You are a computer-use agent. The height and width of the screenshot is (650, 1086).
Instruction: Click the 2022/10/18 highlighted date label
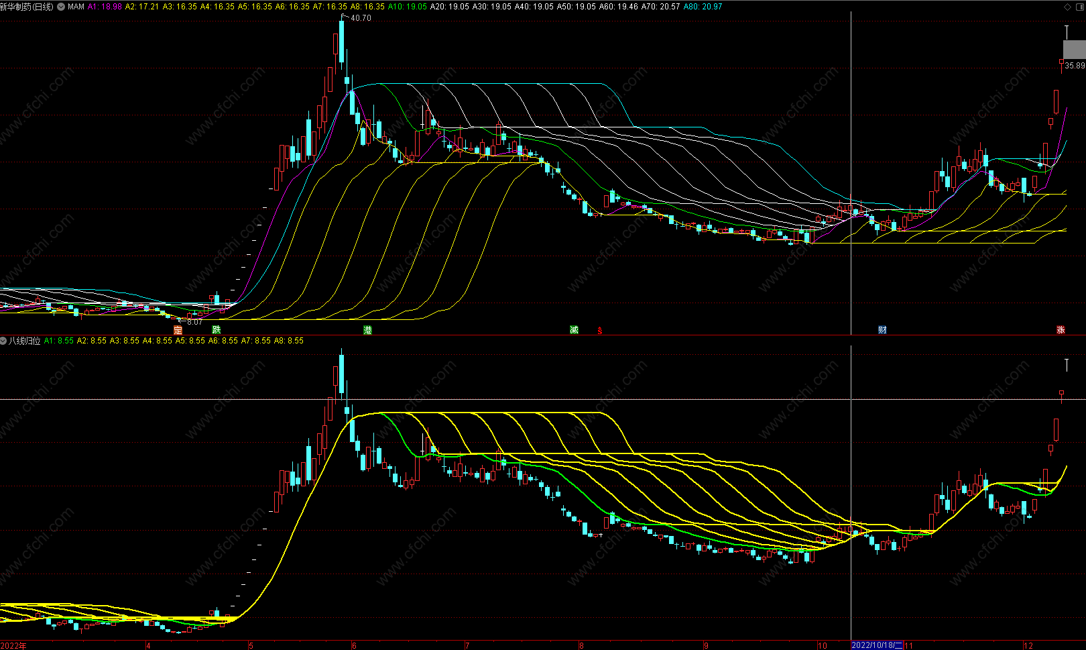coord(877,645)
